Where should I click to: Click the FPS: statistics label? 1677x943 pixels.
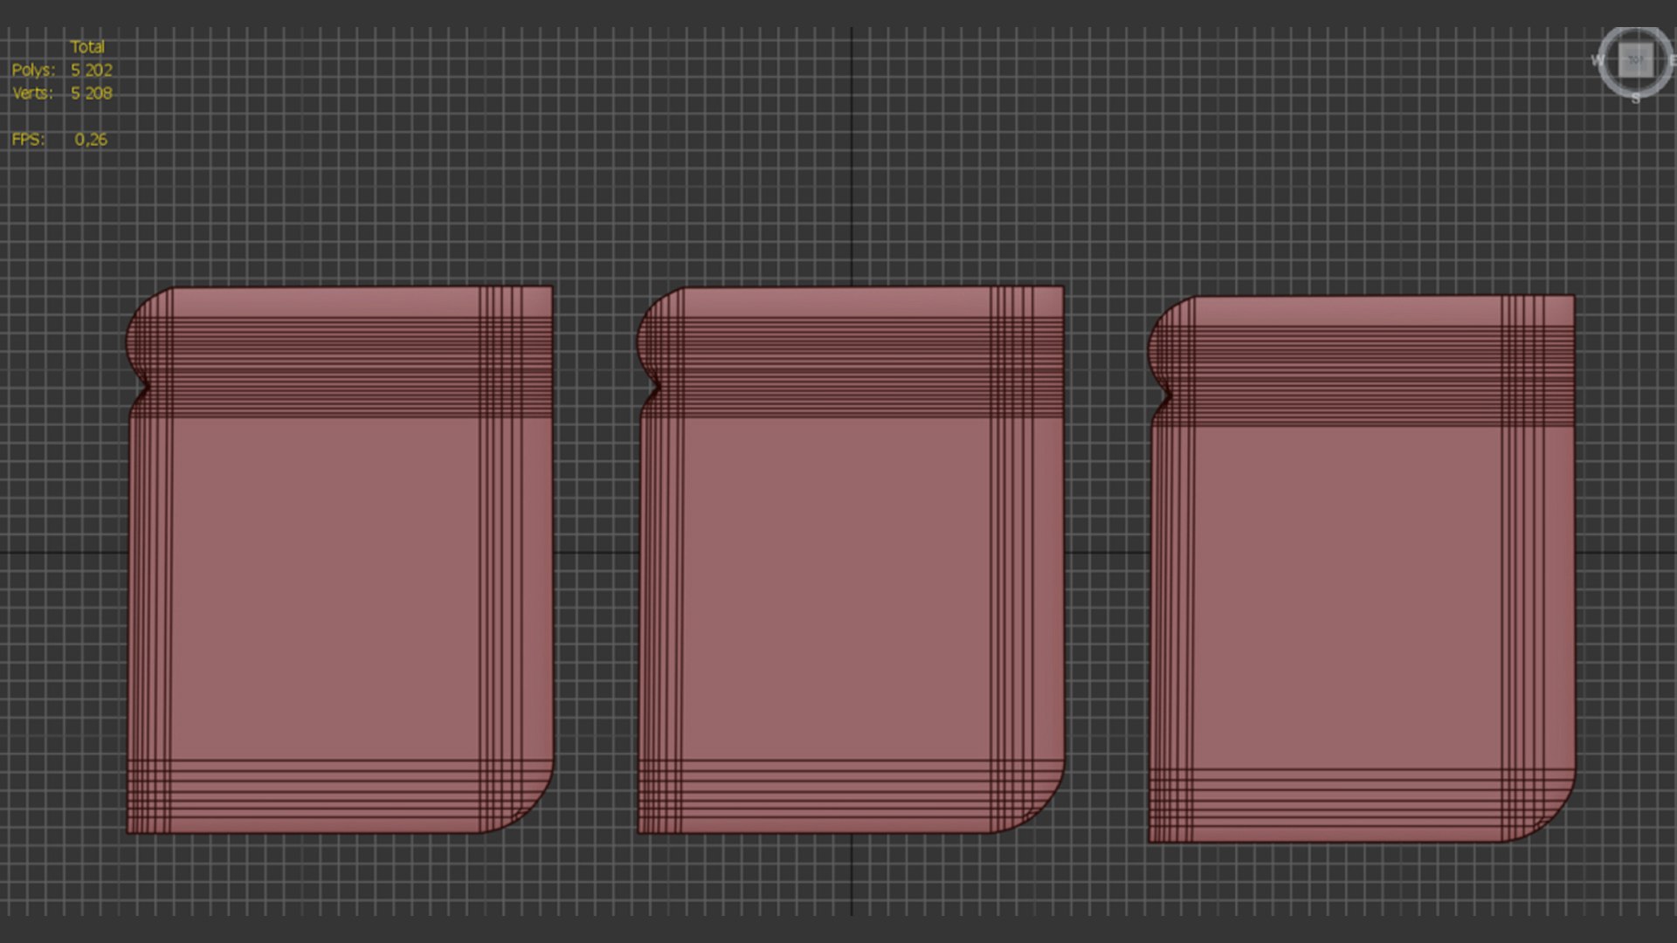(28, 140)
